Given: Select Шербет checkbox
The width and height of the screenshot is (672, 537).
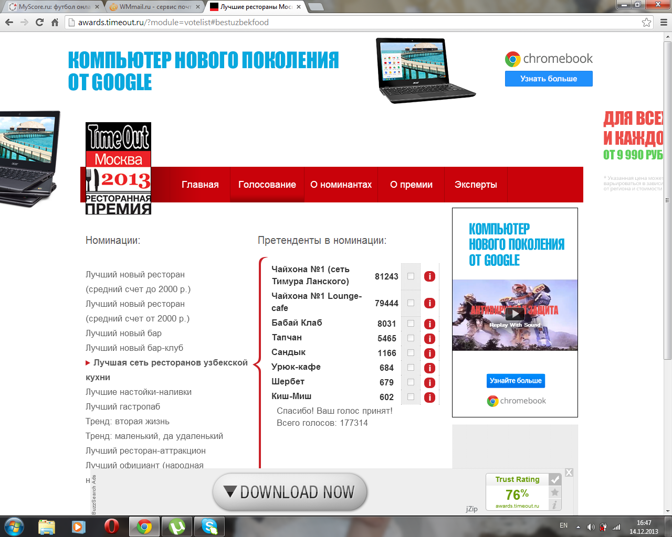Looking at the screenshot, I should click(411, 383).
